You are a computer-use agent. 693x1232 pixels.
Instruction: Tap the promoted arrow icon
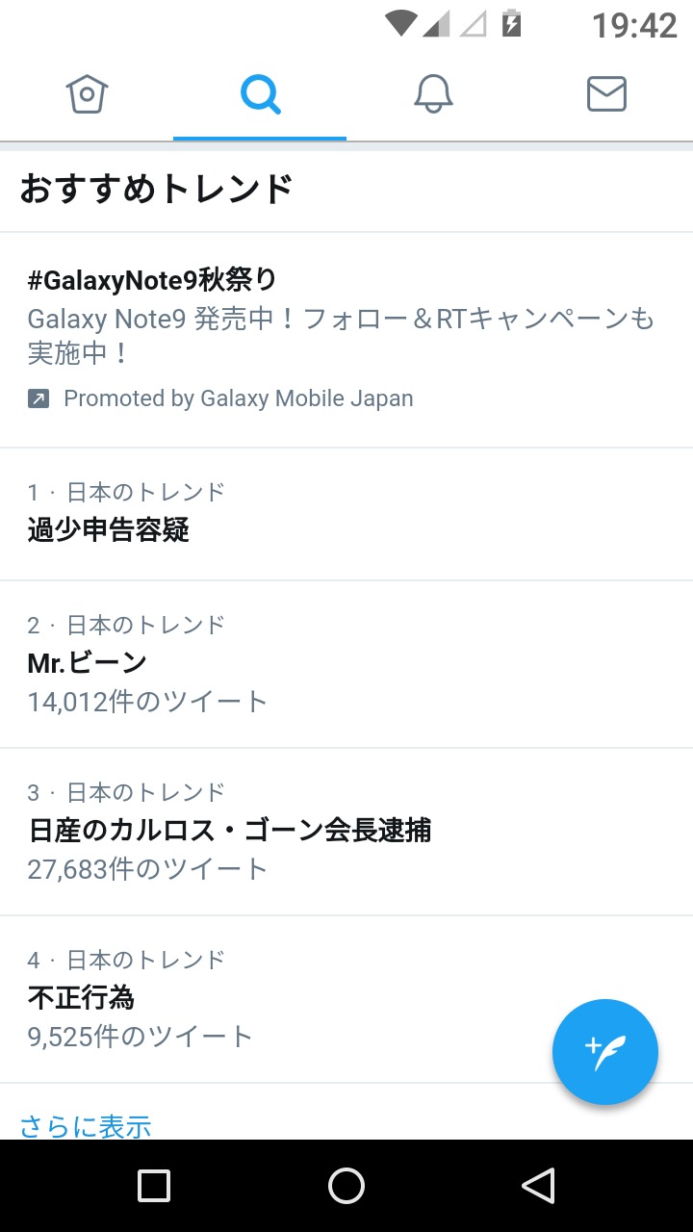(38, 398)
